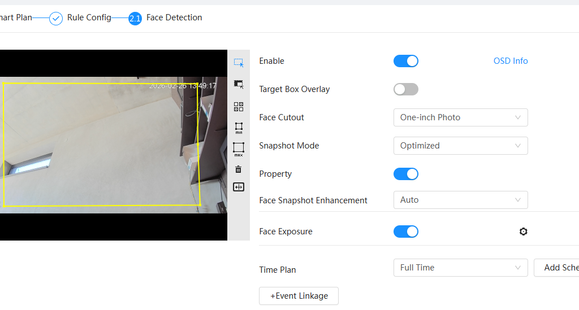
Task: Click the Rule Config checkmark step icon
Action: [56, 19]
